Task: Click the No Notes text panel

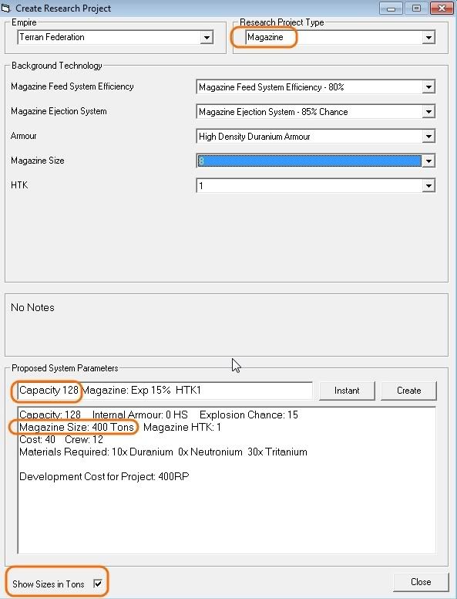Action: [x=227, y=325]
